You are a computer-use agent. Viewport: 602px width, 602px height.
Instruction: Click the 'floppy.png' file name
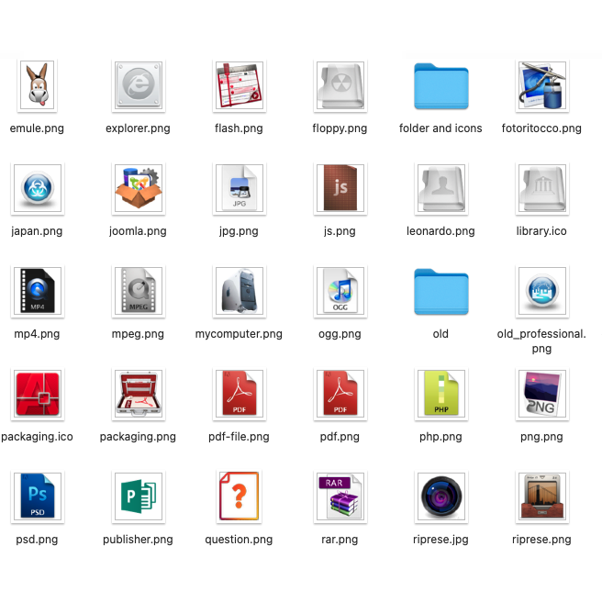click(340, 128)
